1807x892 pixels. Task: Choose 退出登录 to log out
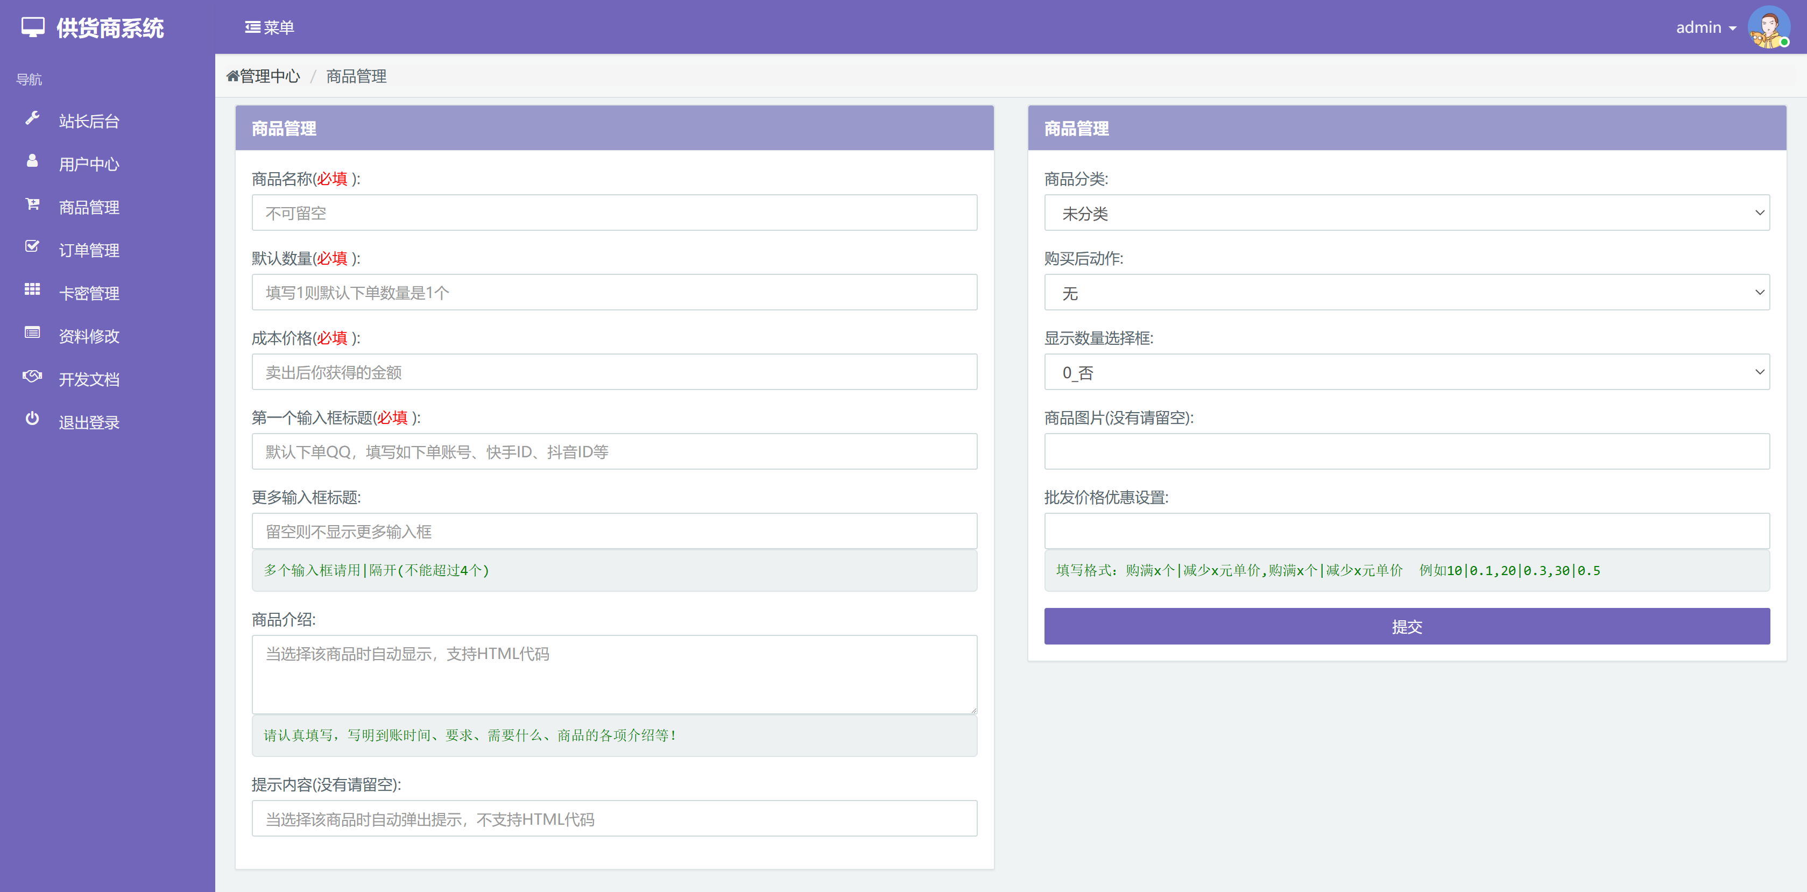89,423
